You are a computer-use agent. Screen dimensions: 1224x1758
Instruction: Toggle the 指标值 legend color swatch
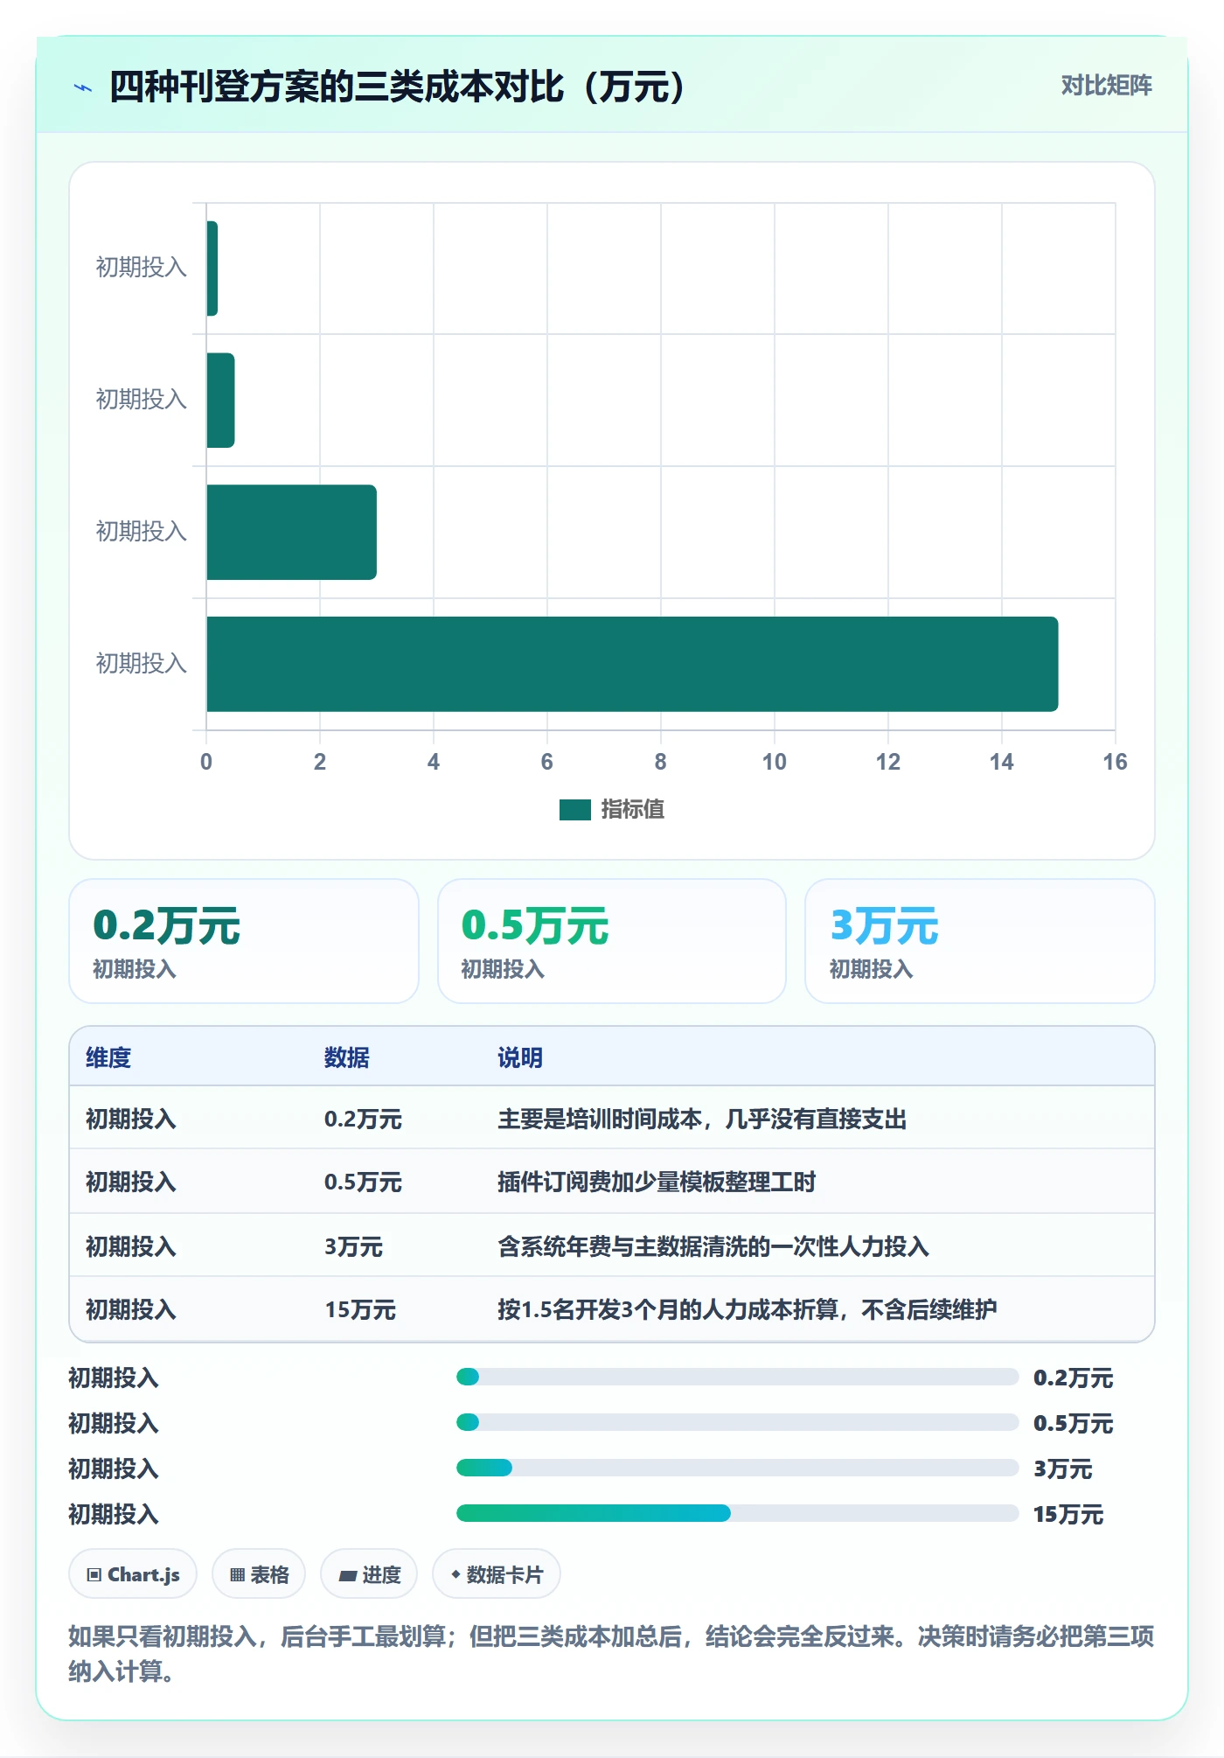point(574,810)
